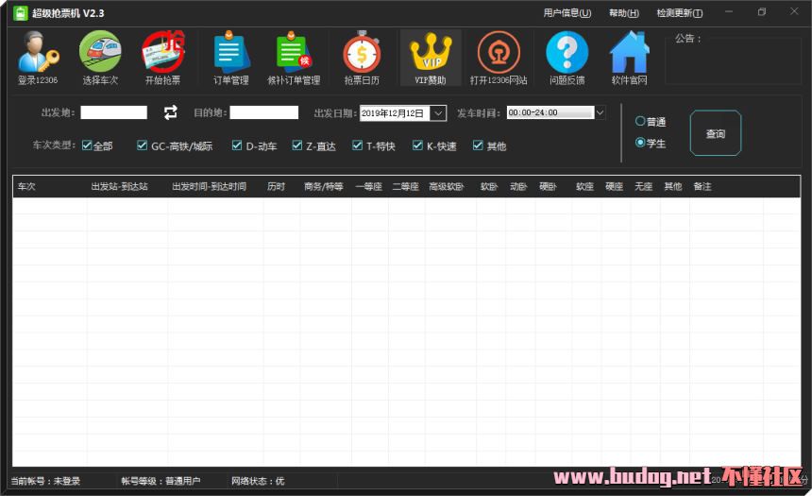812x496 pixels.
Task: Click the 硬卧 column header
Action: tap(548, 186)
